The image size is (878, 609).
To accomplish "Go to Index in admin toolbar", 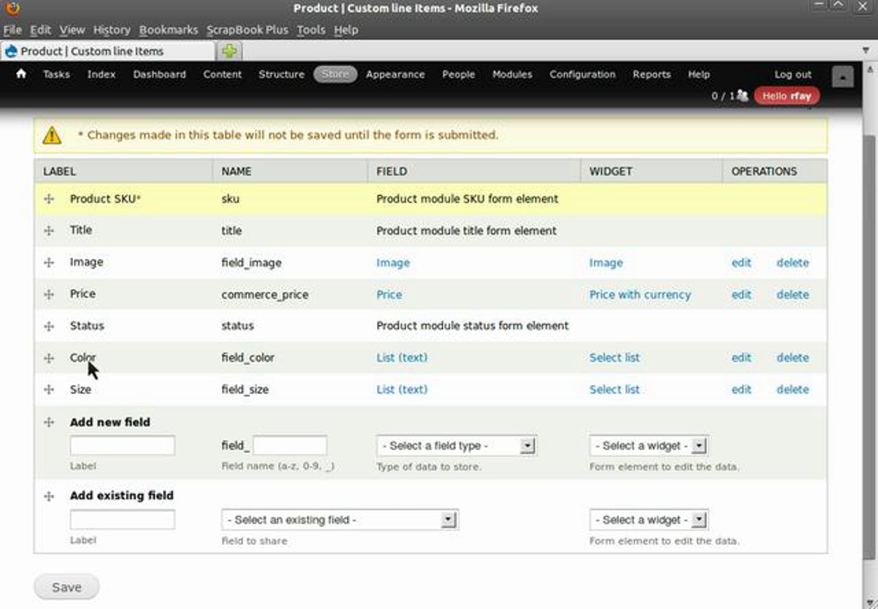I will tap(101, 74).
